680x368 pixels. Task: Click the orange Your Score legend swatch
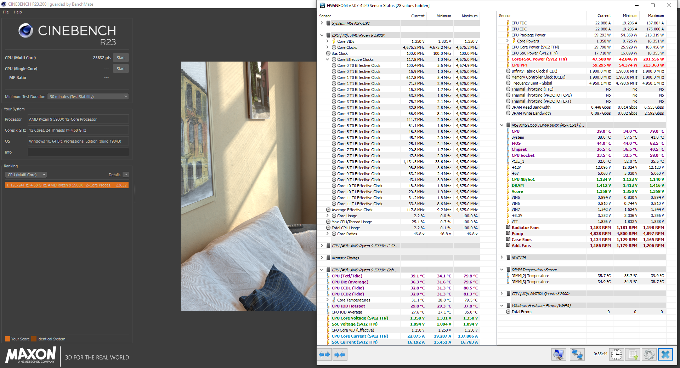7,339
